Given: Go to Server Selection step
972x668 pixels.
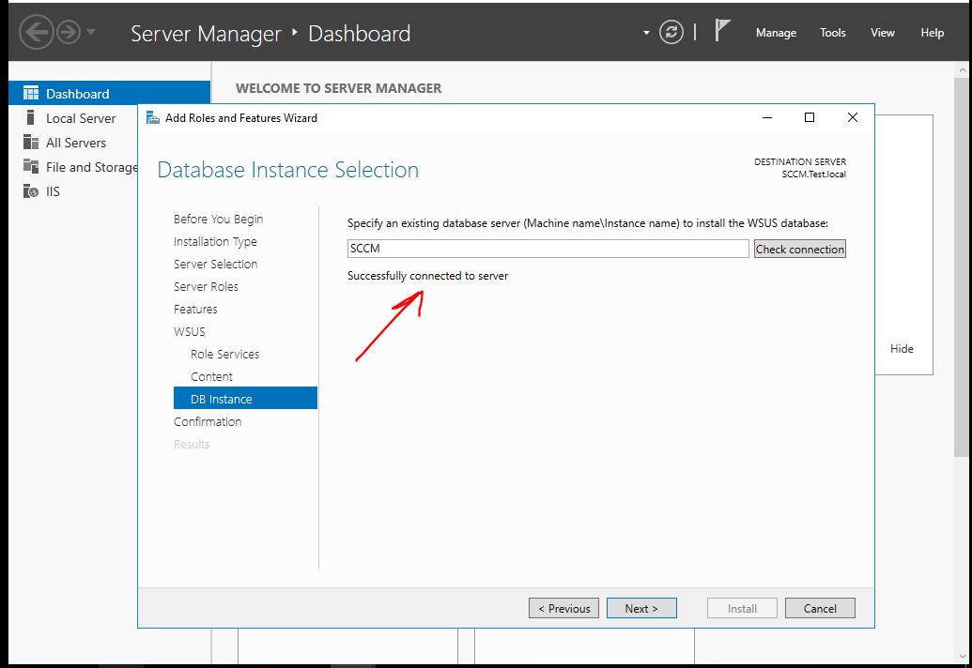Looking at the screenshot, I should [x=215, y=264].
